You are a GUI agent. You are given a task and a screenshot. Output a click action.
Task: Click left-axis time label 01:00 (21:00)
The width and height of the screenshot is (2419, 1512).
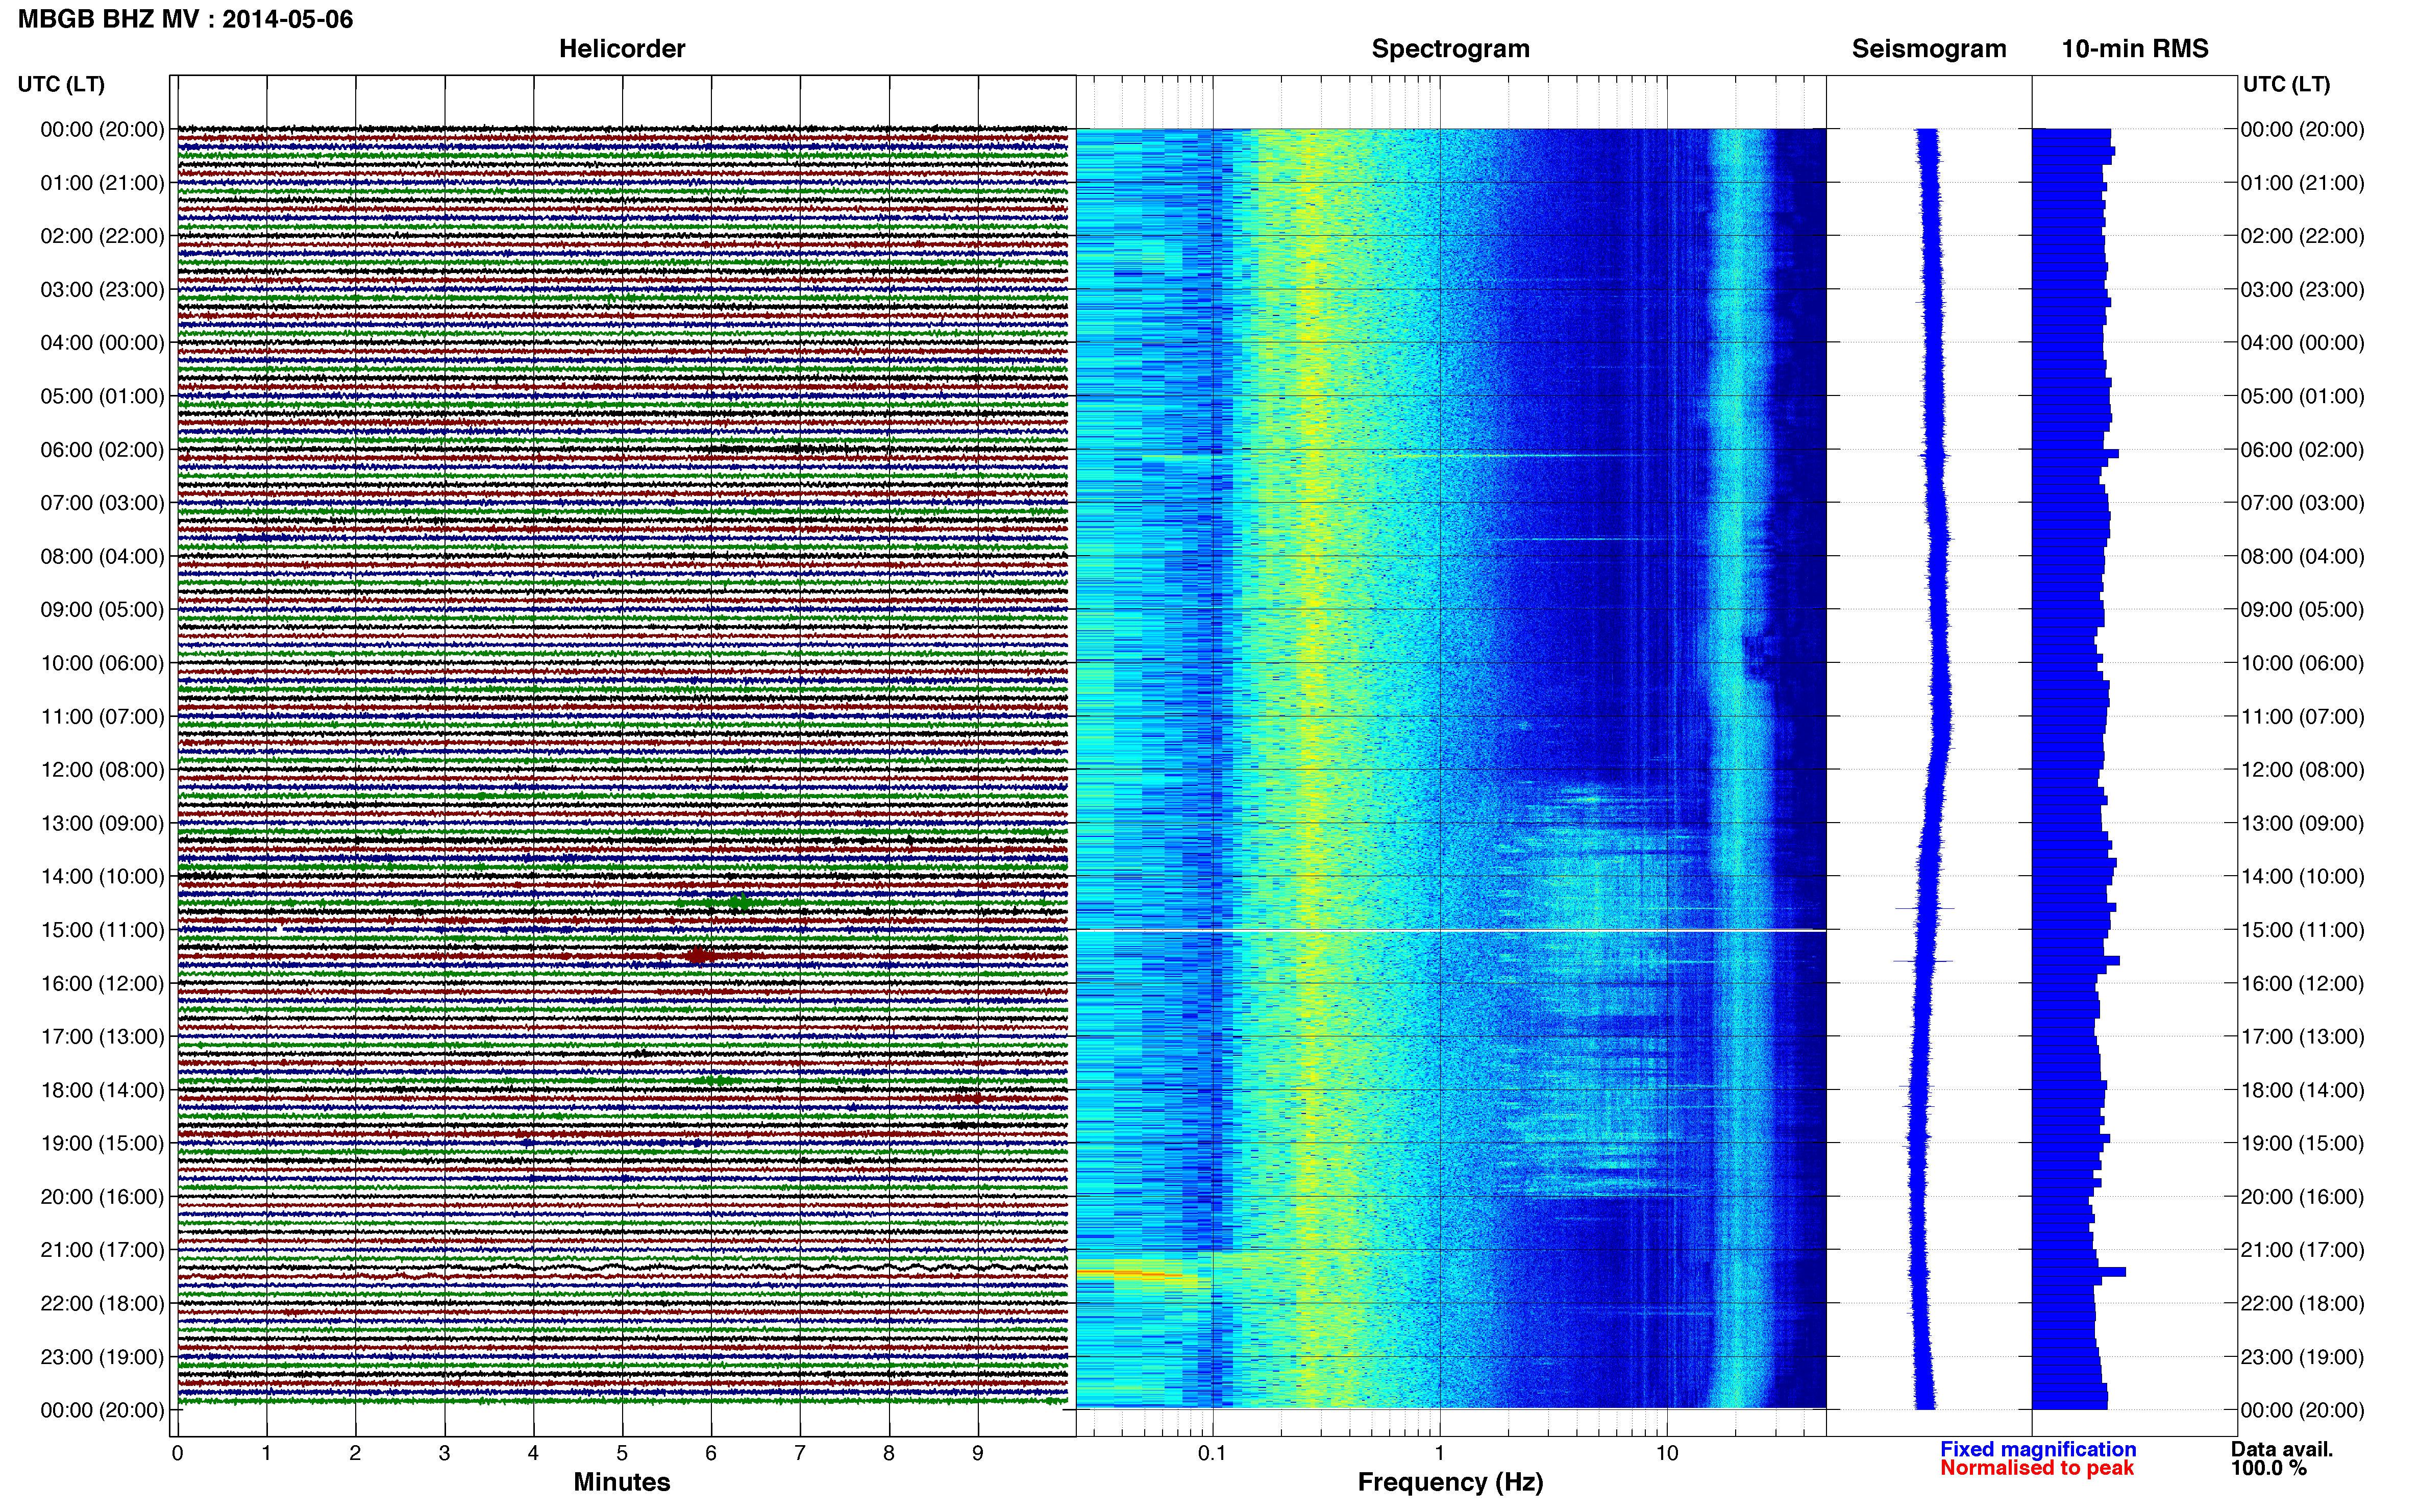(102, 183)
